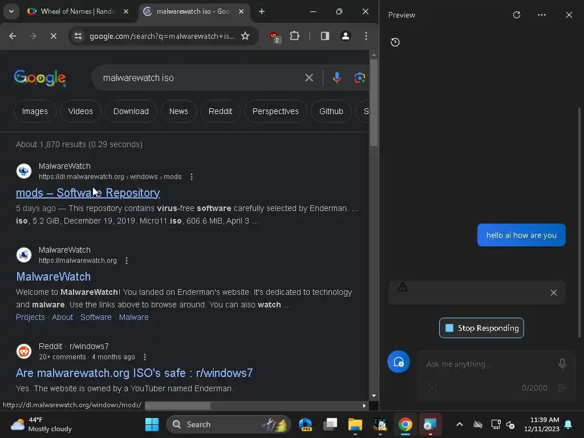The width and height of the screenshot is (584, 438).
Task: Start a new chat topic
Action: (399, 362)
